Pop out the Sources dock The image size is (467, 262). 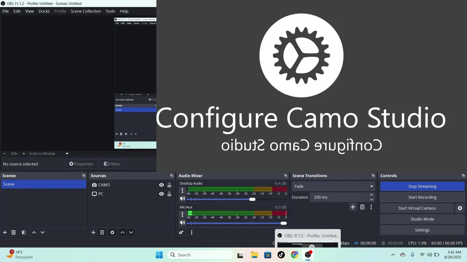pos(171,176)
